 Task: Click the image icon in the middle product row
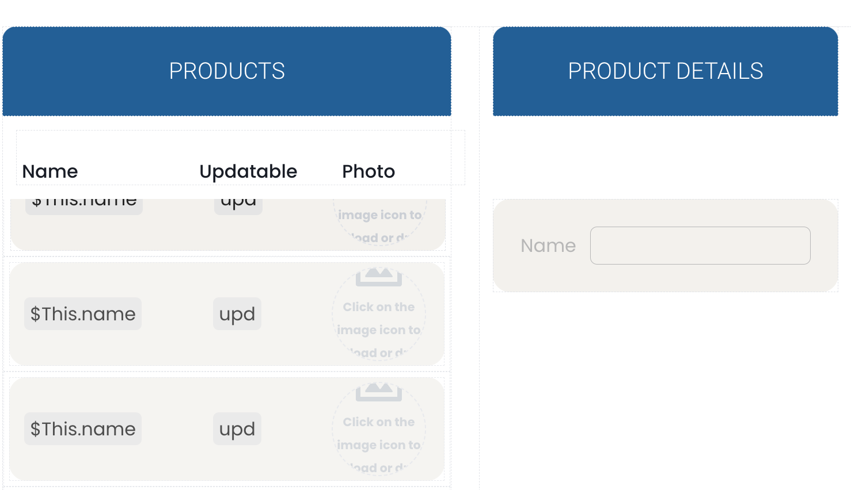point(378,277)
